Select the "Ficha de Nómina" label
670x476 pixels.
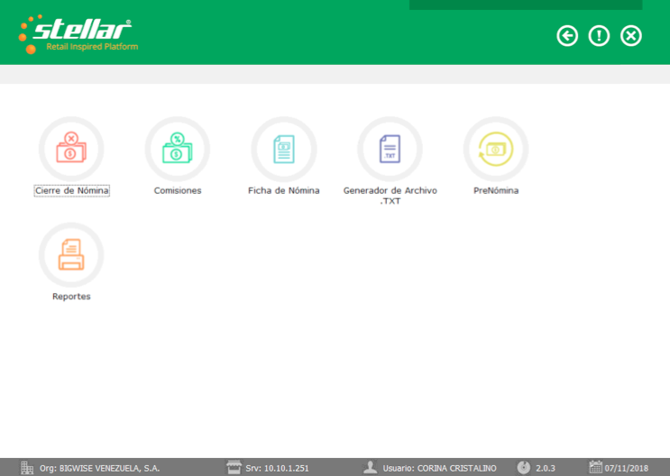(x=284, y=190)
